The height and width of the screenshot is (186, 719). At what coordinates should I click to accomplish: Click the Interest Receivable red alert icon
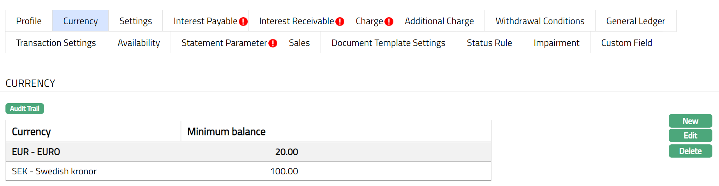[340, 21]
